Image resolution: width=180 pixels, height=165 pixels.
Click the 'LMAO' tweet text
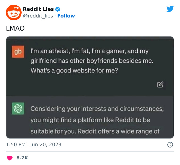[15, 28]
